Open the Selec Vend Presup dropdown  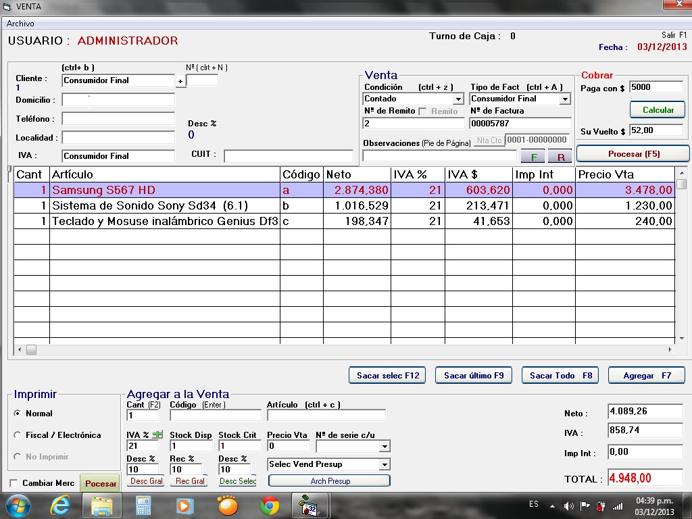coord(385,465)
